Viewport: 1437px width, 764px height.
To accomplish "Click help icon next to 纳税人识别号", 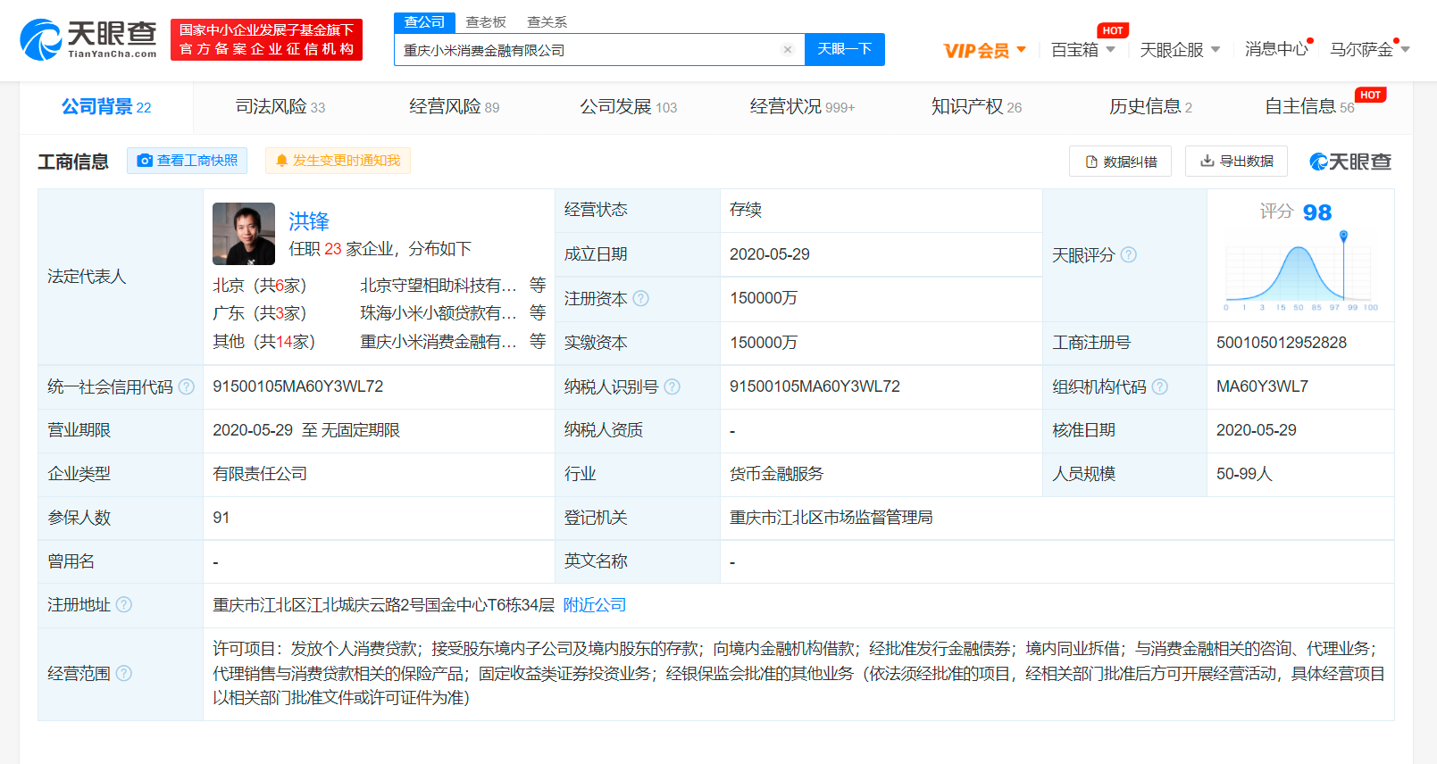I will [672, 386].
